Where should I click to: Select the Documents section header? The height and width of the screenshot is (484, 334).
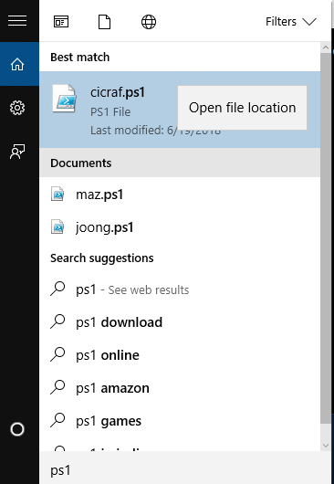pos(180,163)
